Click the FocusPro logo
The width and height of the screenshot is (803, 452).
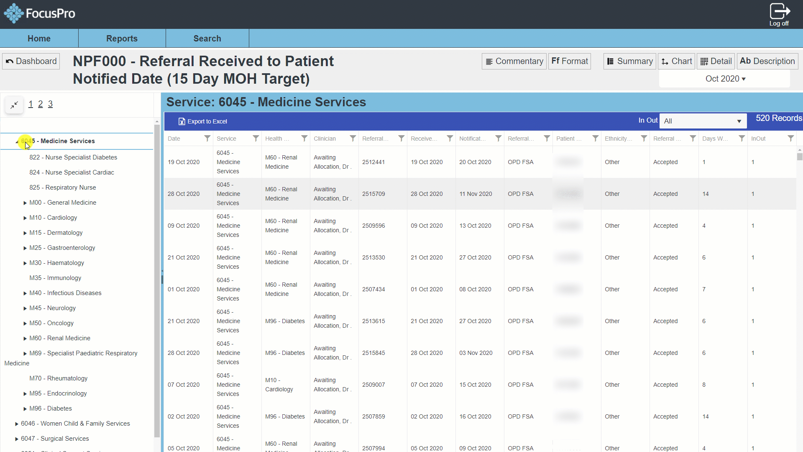pos(39,13)
